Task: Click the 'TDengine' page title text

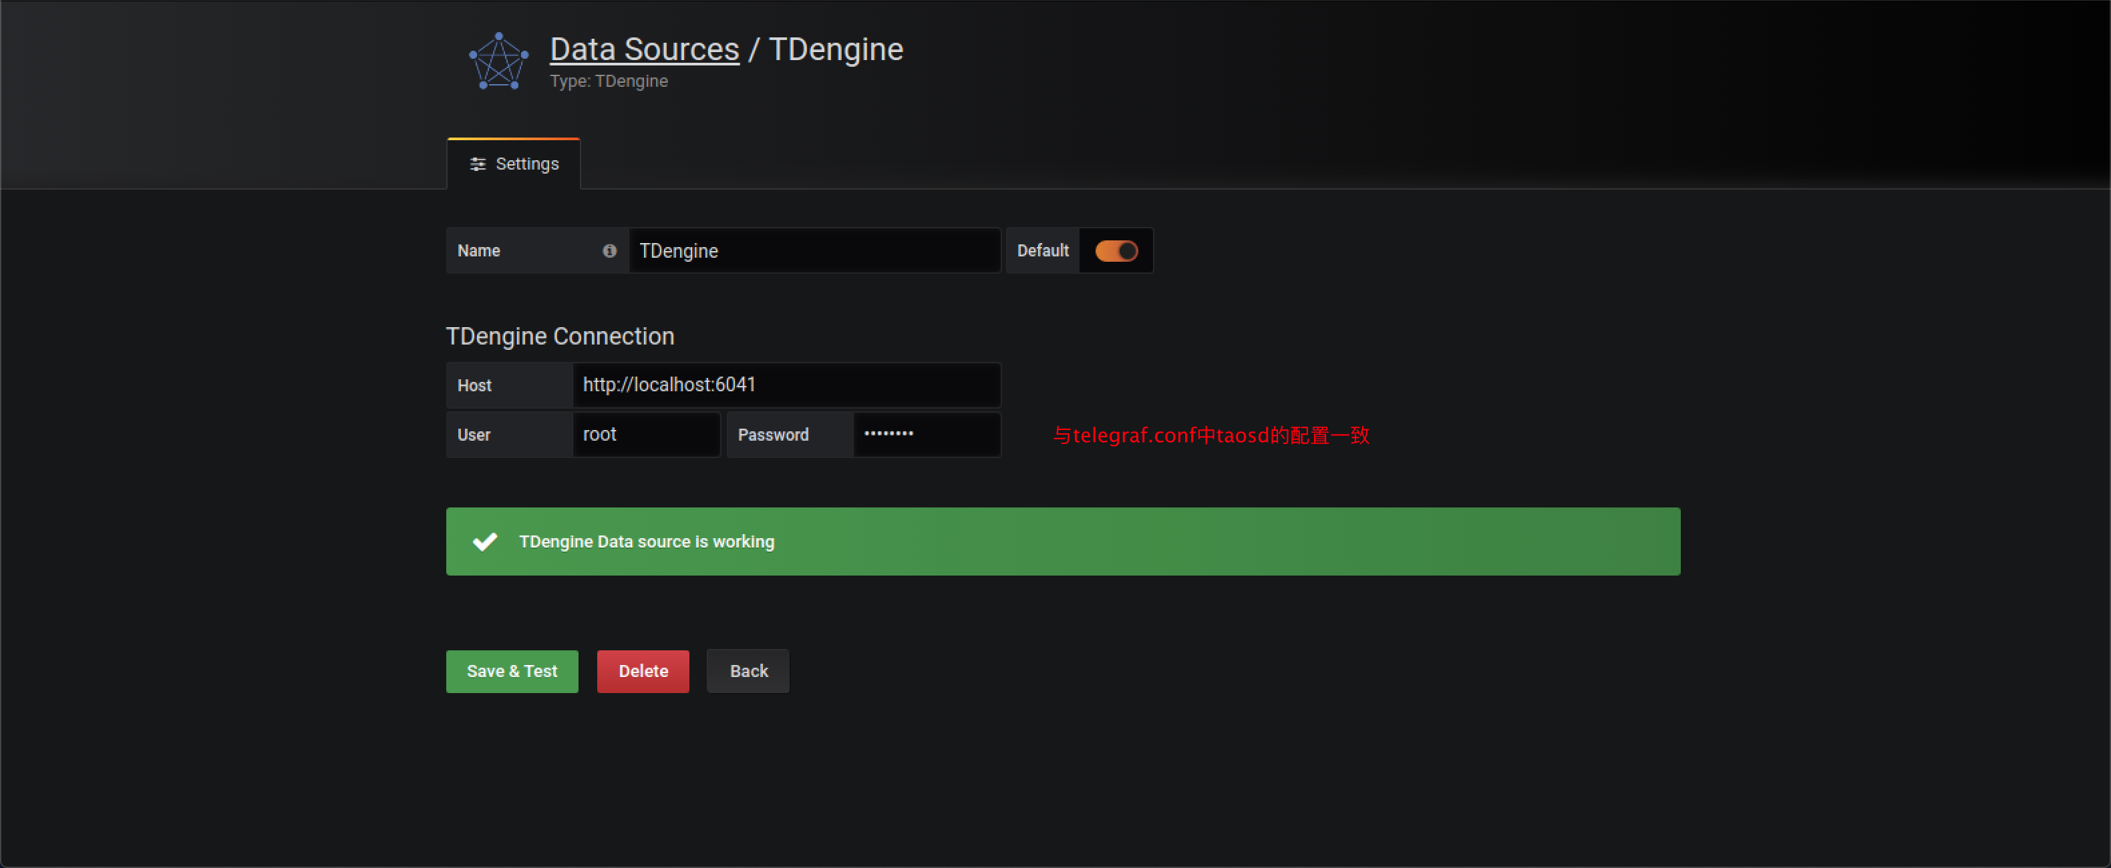Action: click(x=836, y=50)
